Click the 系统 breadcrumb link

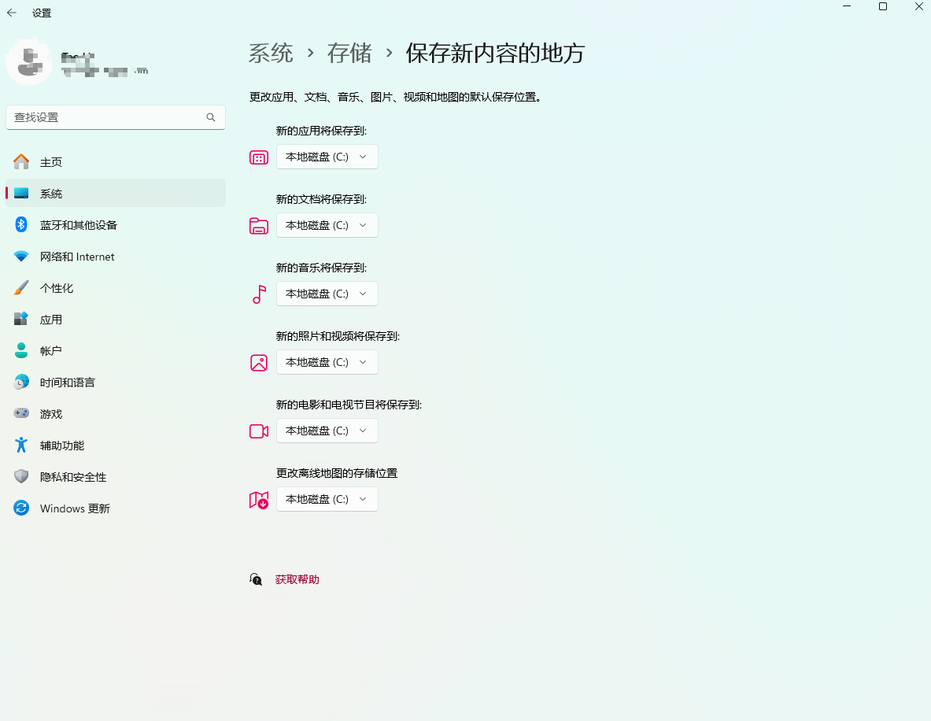(x=271, y=54)
